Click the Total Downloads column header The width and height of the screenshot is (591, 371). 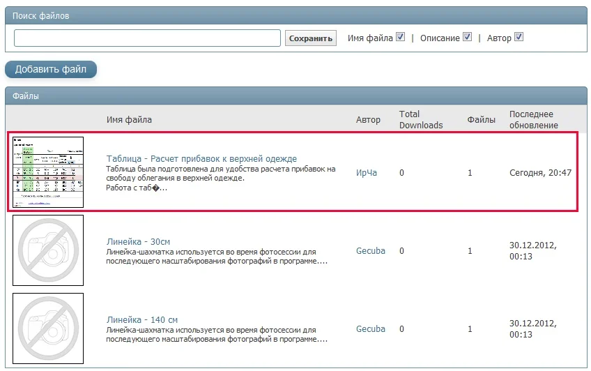pyautogui.click(x=421, y=119)
